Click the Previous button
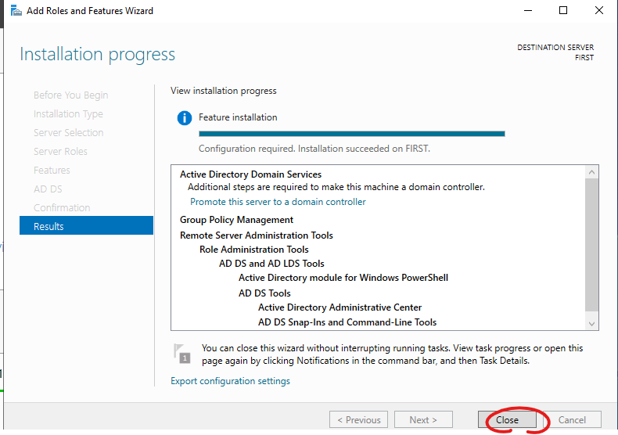The height and width of the screenshot is (435, 618). (358, 419)
